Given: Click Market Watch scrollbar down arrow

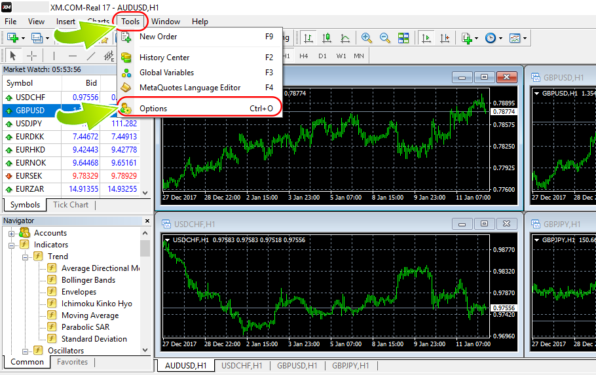Looking at the screenshot, I should pyautogui.click(x=145, y=192).
